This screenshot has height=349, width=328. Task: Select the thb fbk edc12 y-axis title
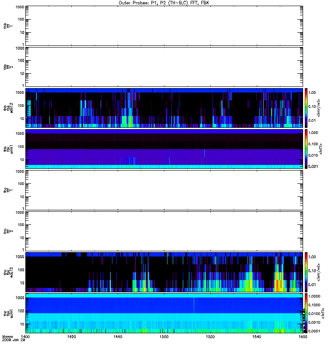coord(8,108)
